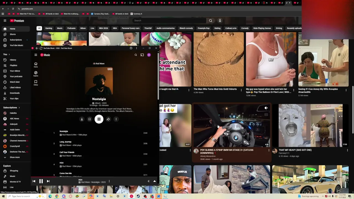Open now-playing HG4 options menu
Viewport: 354px width, 199px height.
pyautogui.click(x=109, y=181)
